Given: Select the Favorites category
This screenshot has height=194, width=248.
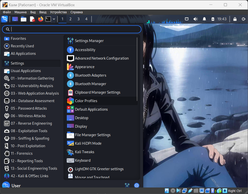Looking at the screenshot, I should 32,39.
